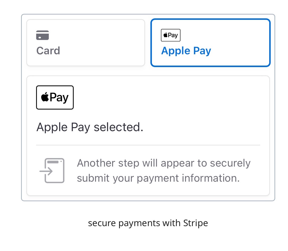Click the credit card icon

click(42, 35)
